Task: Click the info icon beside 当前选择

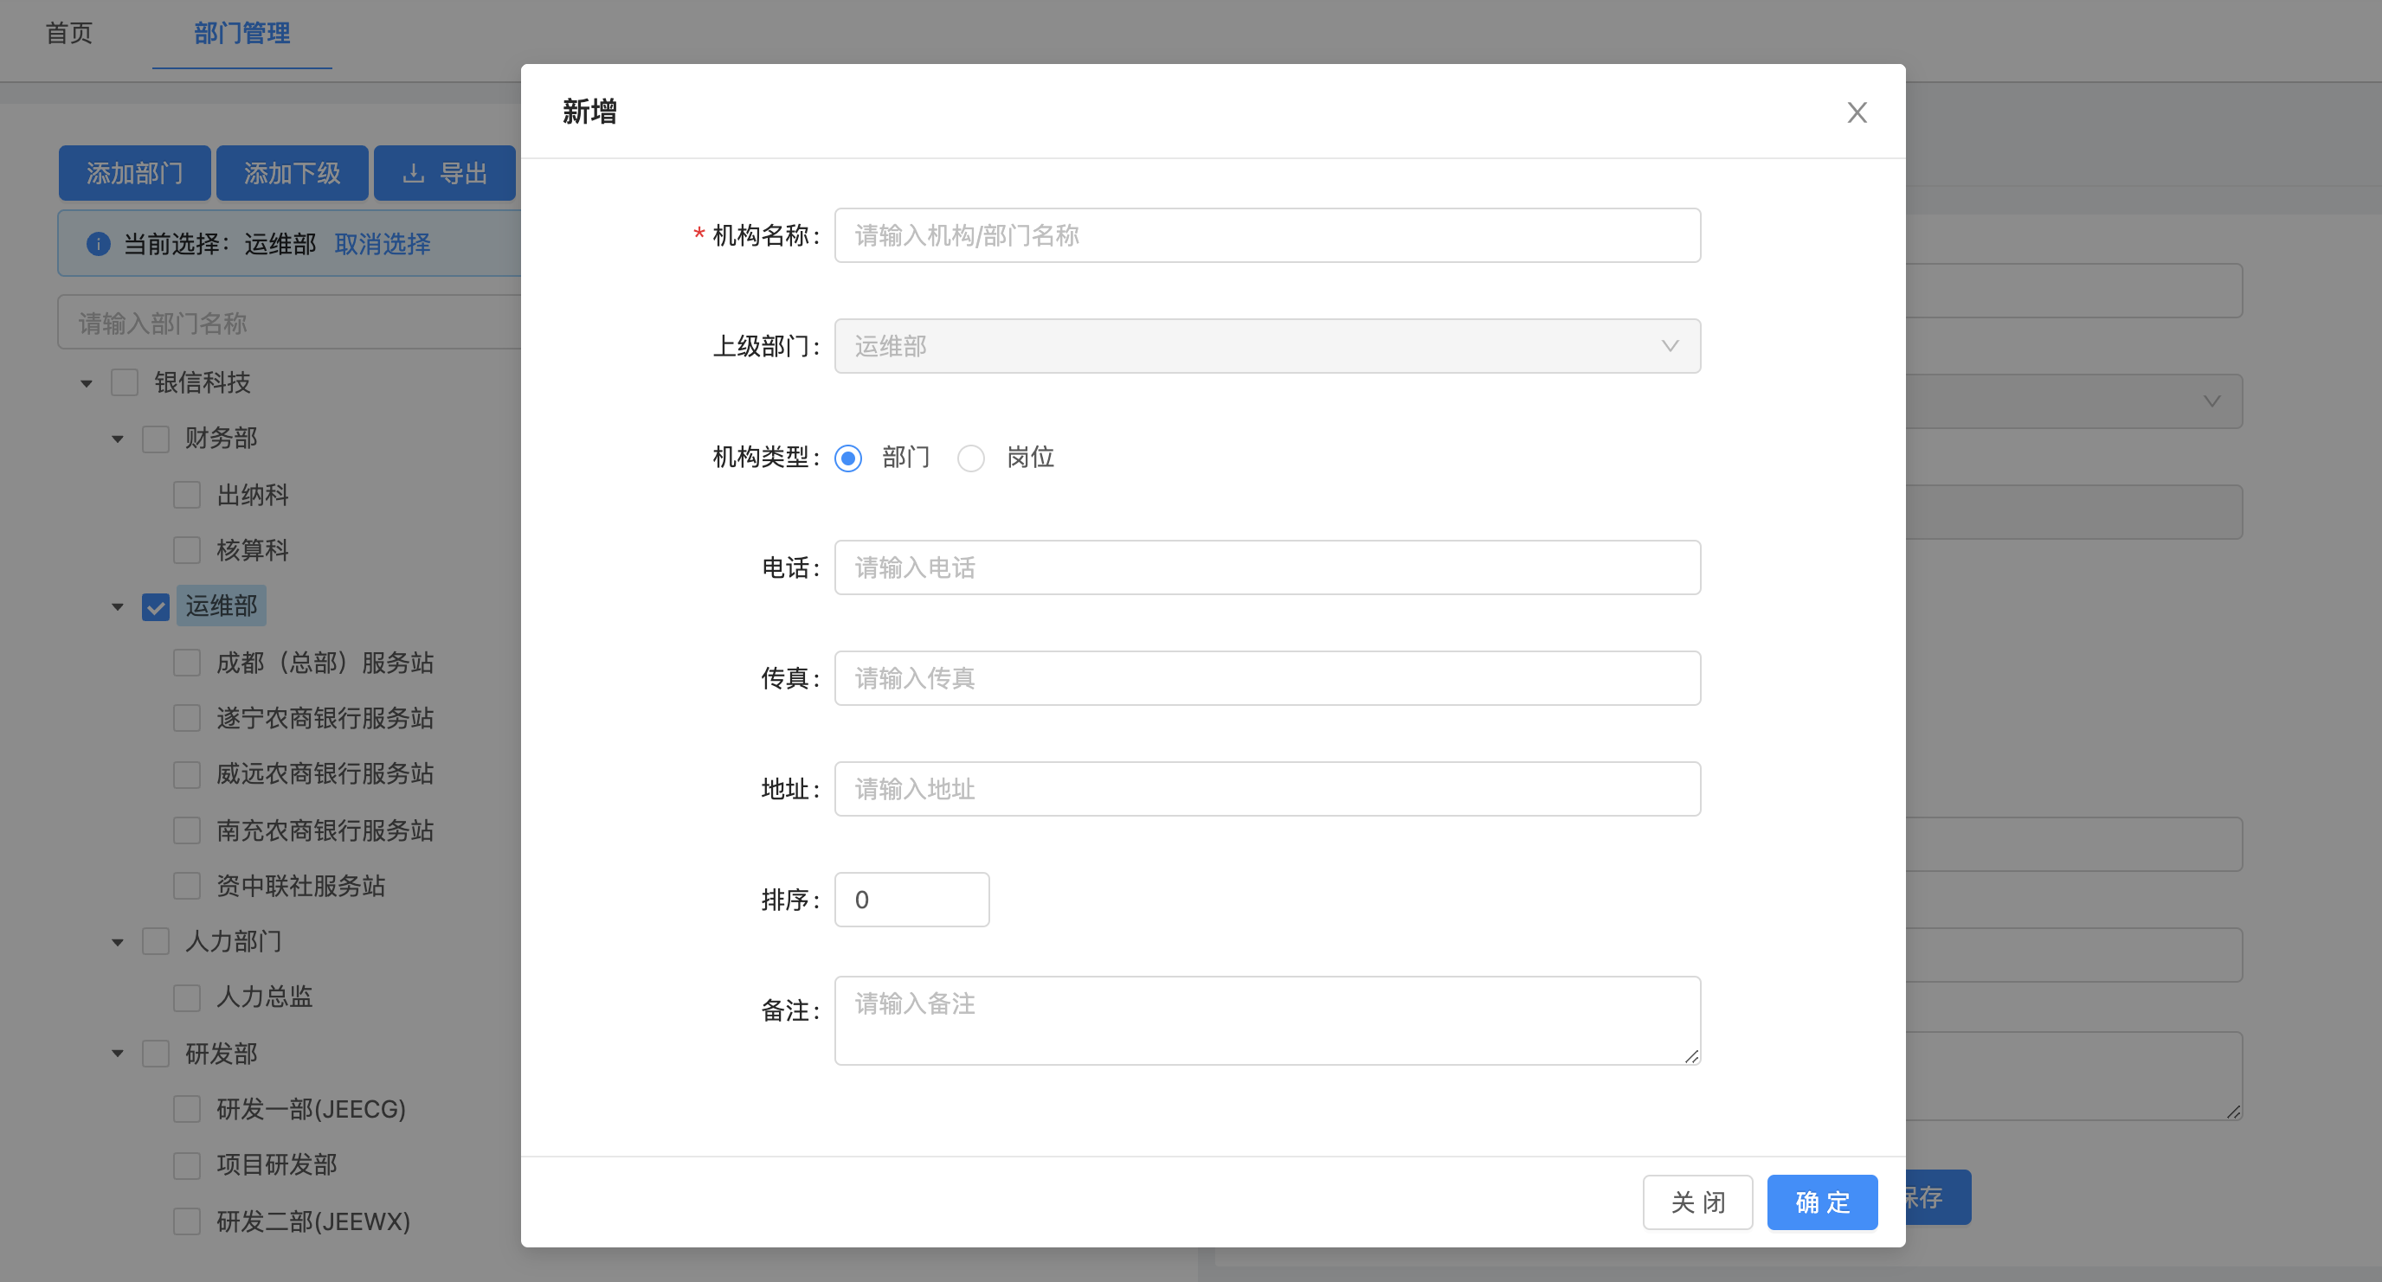Action: (x=98, y=244)
